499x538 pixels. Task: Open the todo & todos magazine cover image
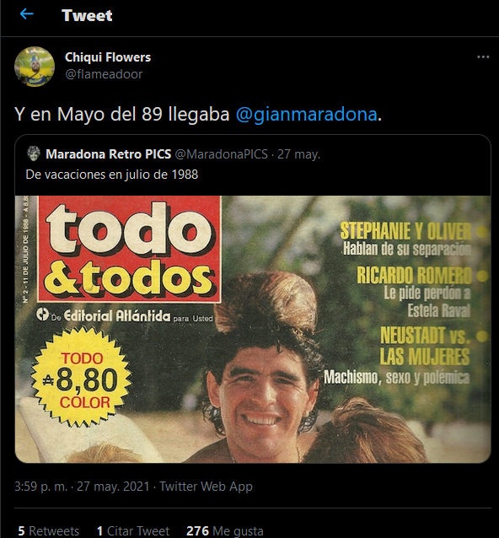click(x=253, y=329)
